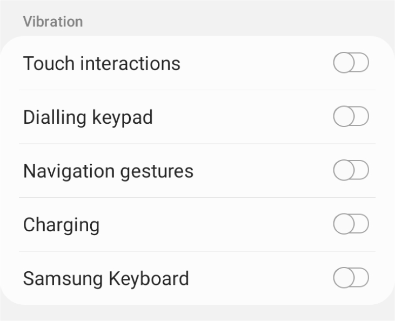Viewport: 395px width, 321px height.
Task: Click blank space in the Charging row
Action: pyautogui.click(x=216, y=225)
